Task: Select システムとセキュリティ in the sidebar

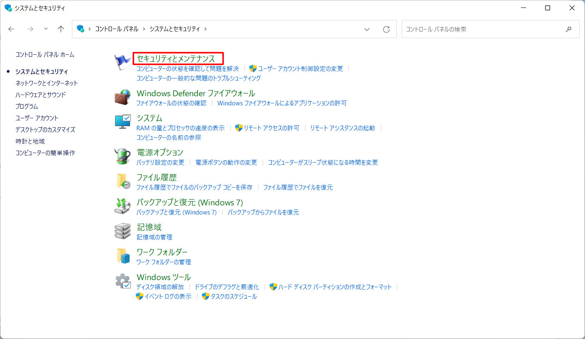Action: pos(42,71)
